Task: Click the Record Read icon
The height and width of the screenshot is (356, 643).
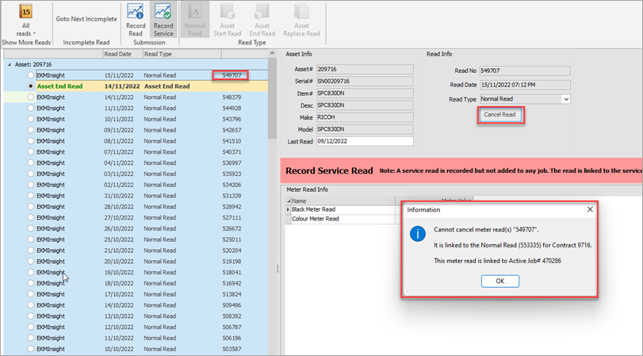Action: point(136,12)
